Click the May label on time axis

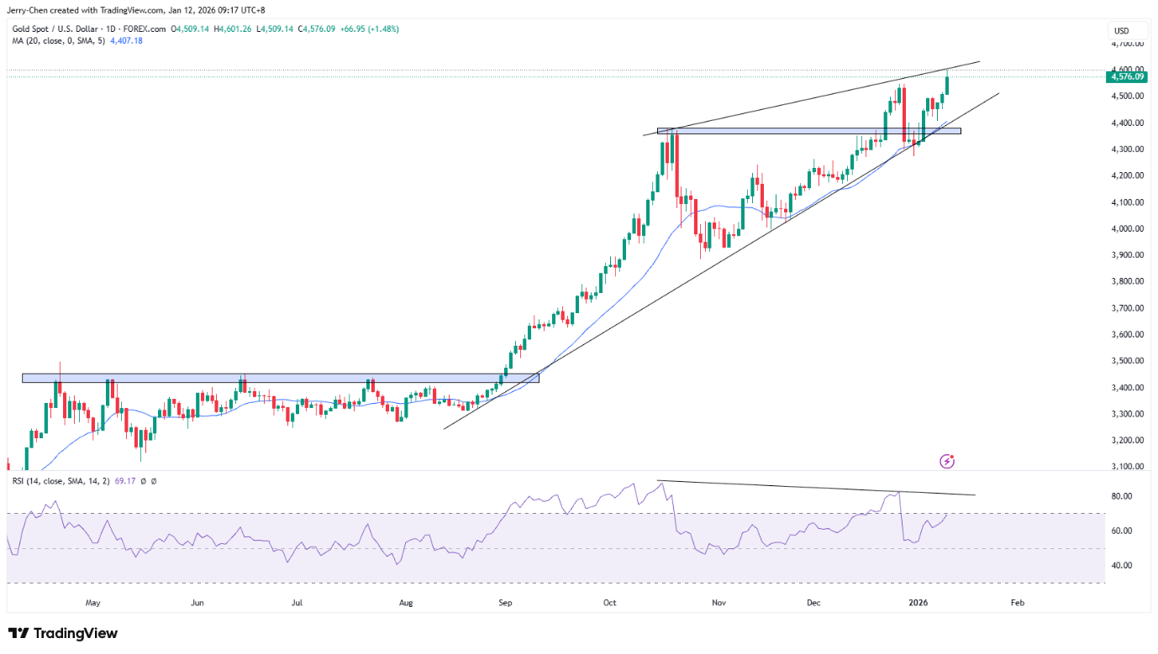(x=92, y=603)
